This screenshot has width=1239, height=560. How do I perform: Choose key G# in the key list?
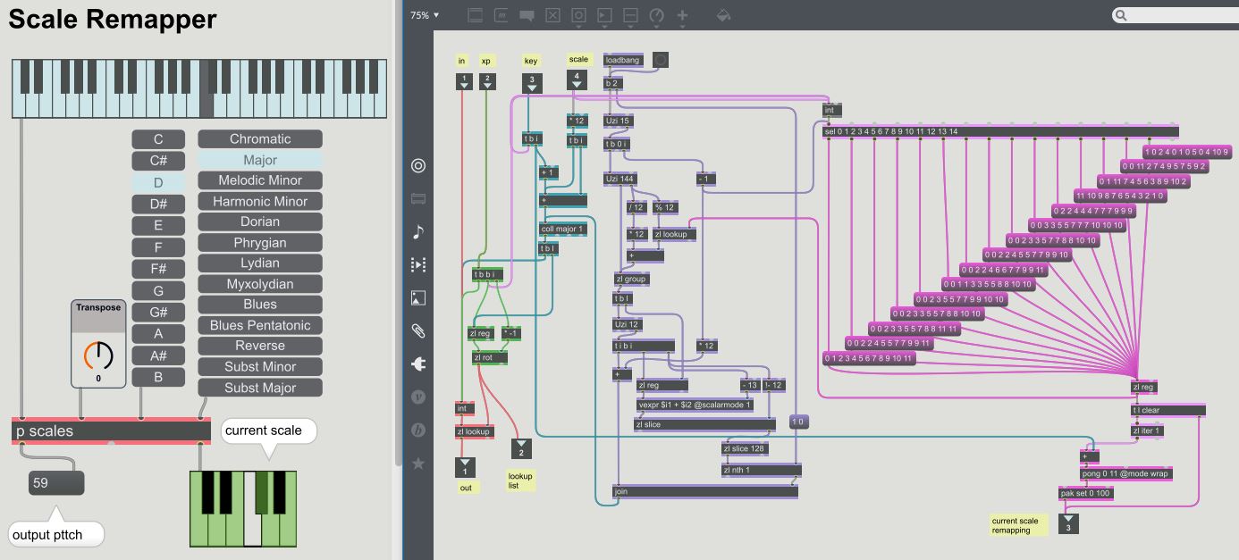tap(158, 313)
